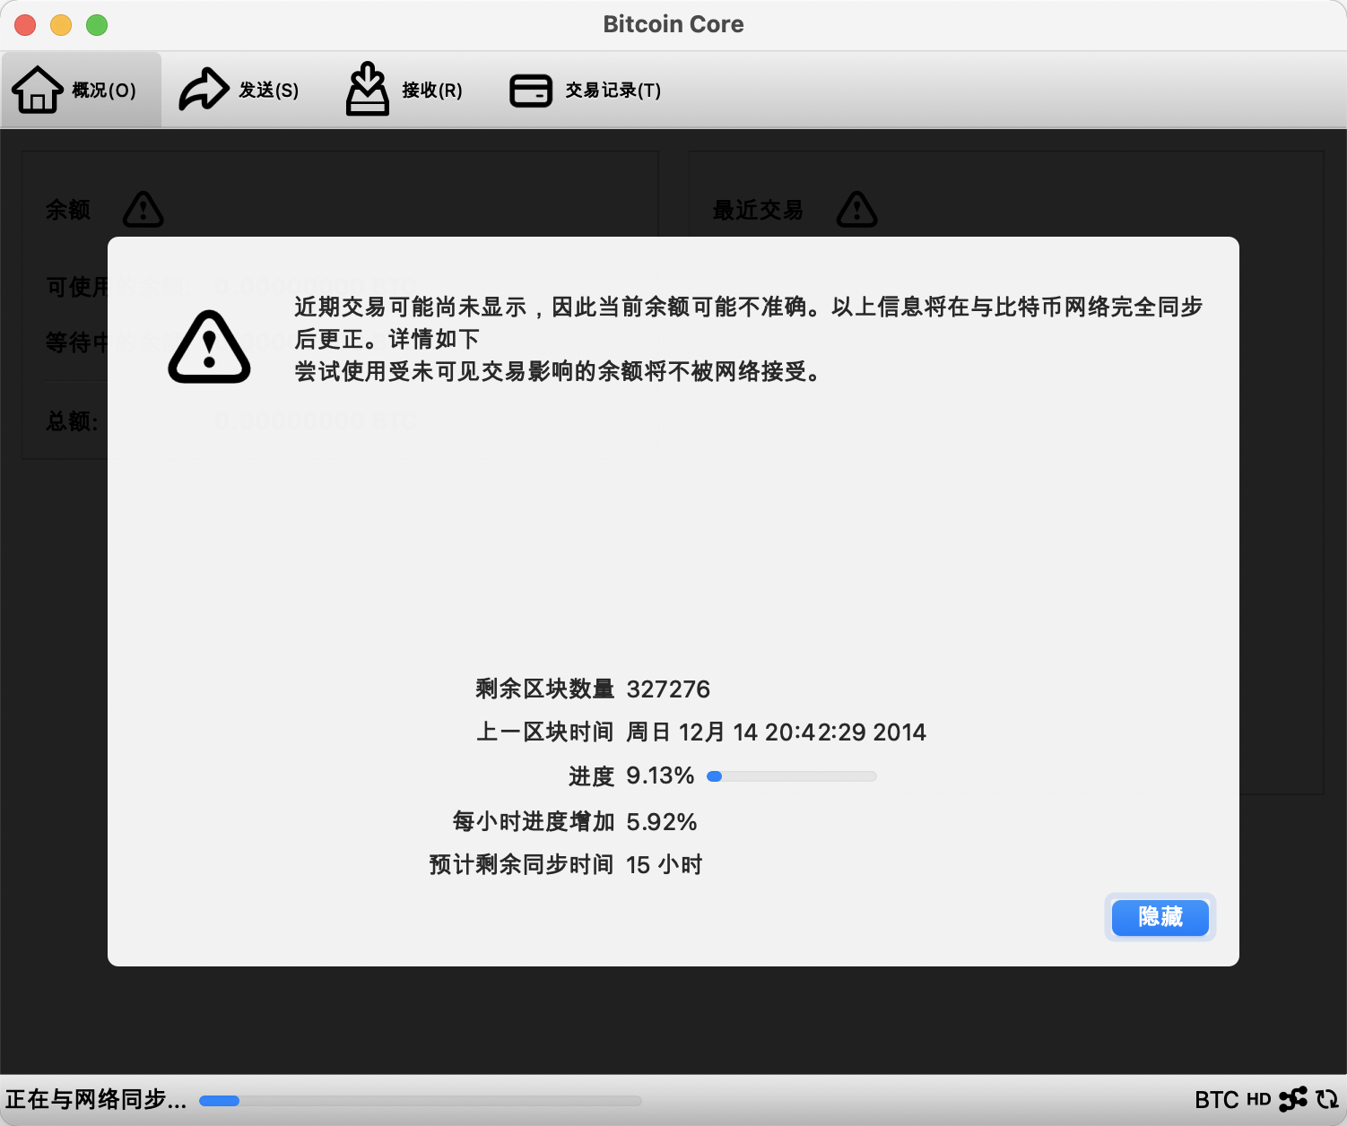Click the 隐藏 hide button
The height and width of the screenshot is (1126, 1347).
tap(1160, 917)
